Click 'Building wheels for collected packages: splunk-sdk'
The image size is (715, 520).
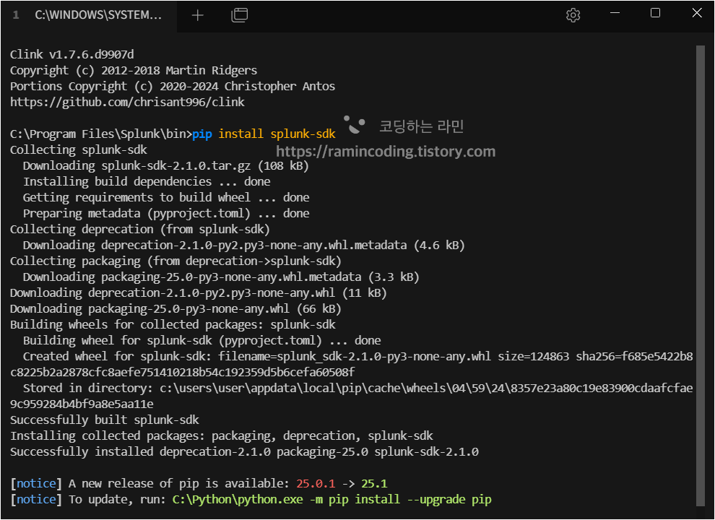click(173, 324)
